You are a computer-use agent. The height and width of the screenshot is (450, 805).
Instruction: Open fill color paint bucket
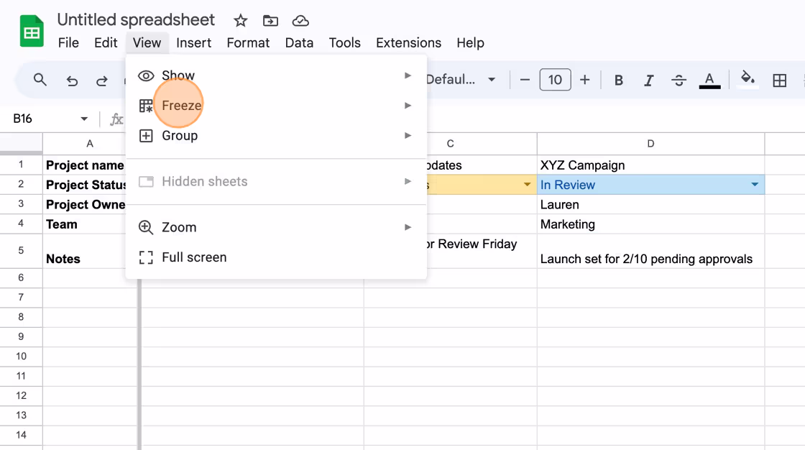747,80
